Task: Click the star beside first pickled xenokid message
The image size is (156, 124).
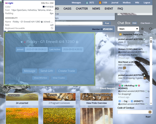Action: tap(144, 39)
